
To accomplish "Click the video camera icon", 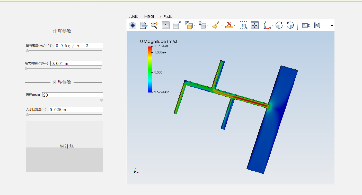I will tap(306, 25).
